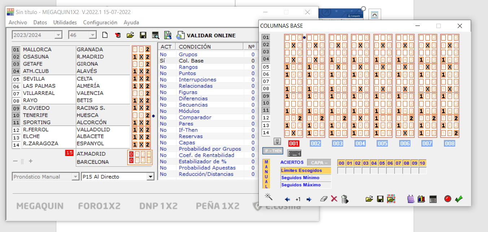Save with the main toolbar floppy disk icon
Screen dimensions: 488x232
[x=143, y=35]
